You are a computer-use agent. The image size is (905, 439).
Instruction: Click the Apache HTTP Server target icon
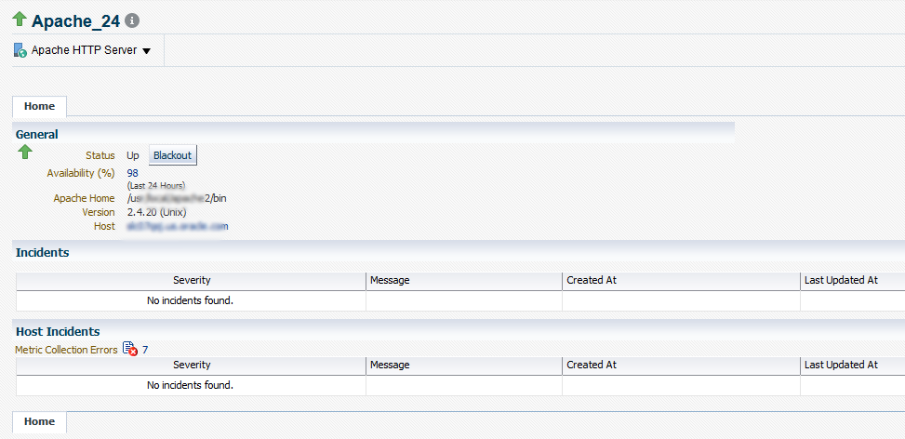tap(20, 50)
